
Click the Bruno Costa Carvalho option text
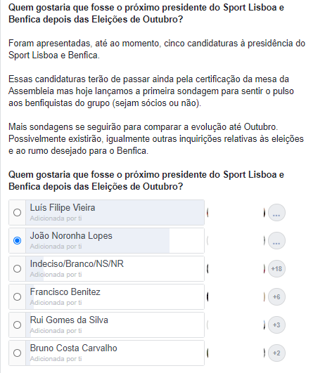click(73, 348)
